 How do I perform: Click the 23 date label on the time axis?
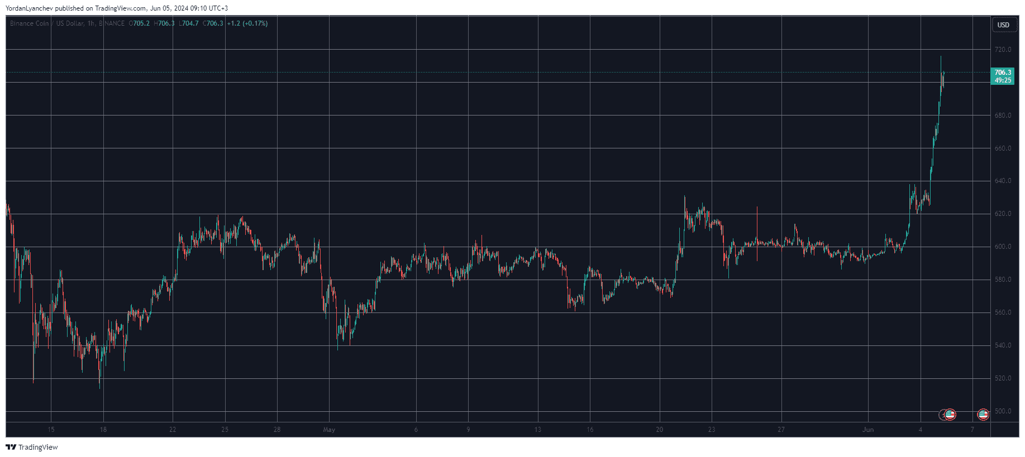[712, 430]
